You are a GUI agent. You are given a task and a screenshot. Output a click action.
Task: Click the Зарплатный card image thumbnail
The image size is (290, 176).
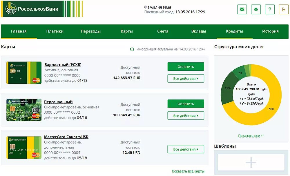[x=24, y=73]
